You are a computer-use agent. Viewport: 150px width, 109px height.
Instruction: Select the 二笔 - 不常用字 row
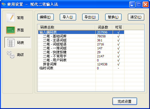[x=81, y=56]
